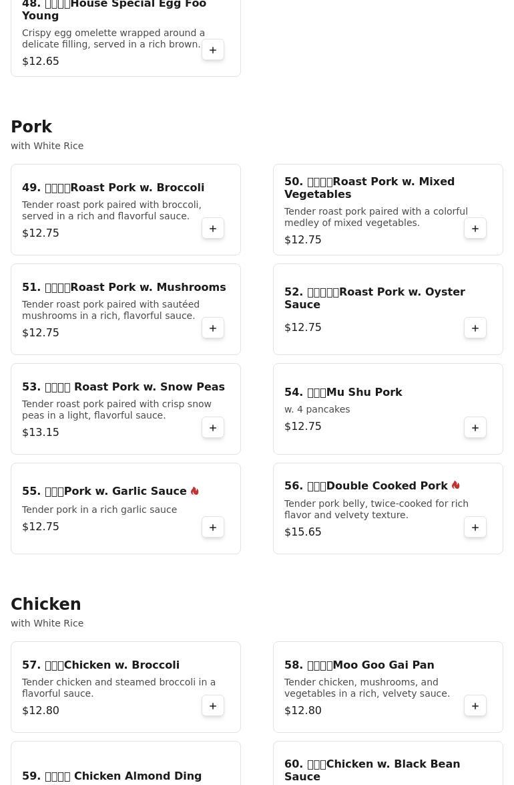Click spicy flame icon beside Pork w. Garlic Sauce
The width and height of the screenshot is (514, 785).
[x=194, y=491]
